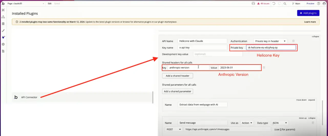
Task: Open the help question mark icon
Action: [x=319, y=4]
